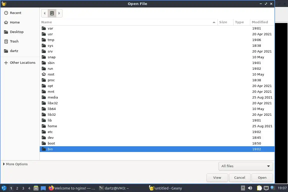Sort by Modified column header
Screen dimensions: 288x192
coord(262,22)
